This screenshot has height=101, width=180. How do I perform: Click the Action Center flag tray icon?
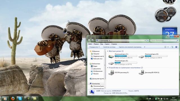click(159, 99)
